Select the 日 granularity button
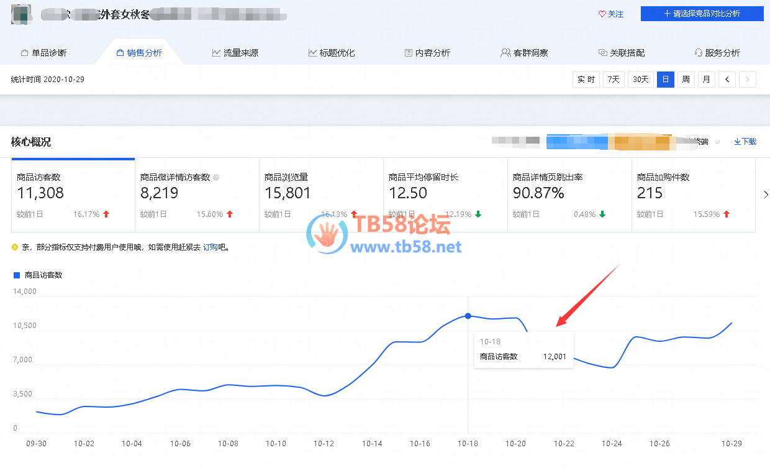Screen dimensions: 770x468 [666, 80]
